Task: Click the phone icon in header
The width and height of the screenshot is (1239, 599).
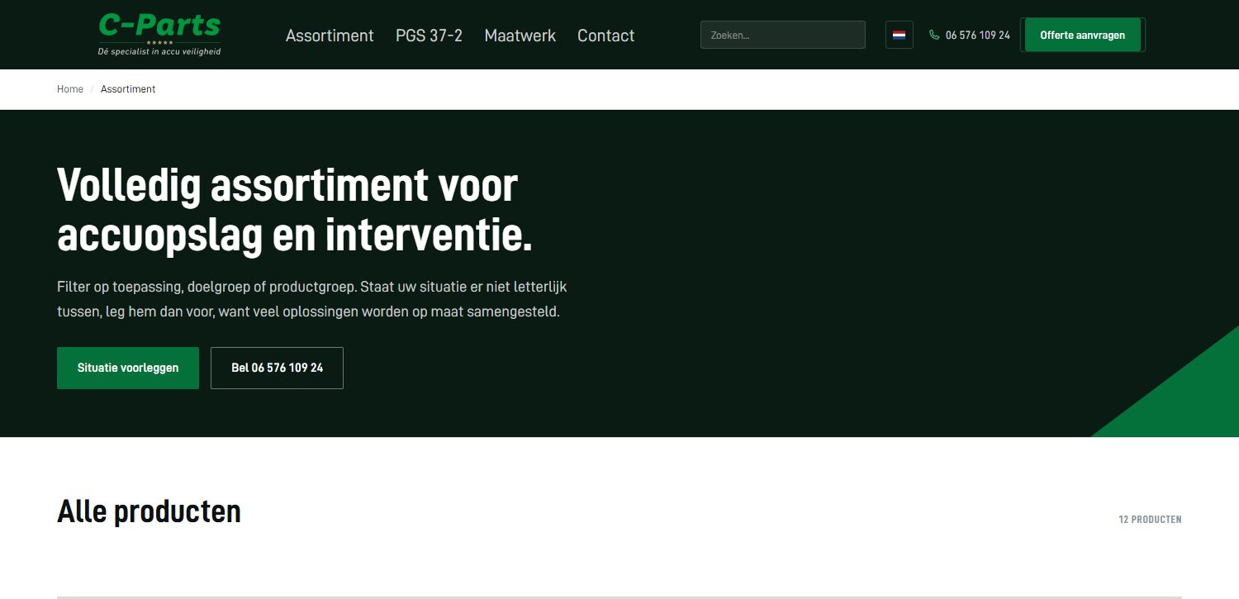Action: (x=934, y=35)
